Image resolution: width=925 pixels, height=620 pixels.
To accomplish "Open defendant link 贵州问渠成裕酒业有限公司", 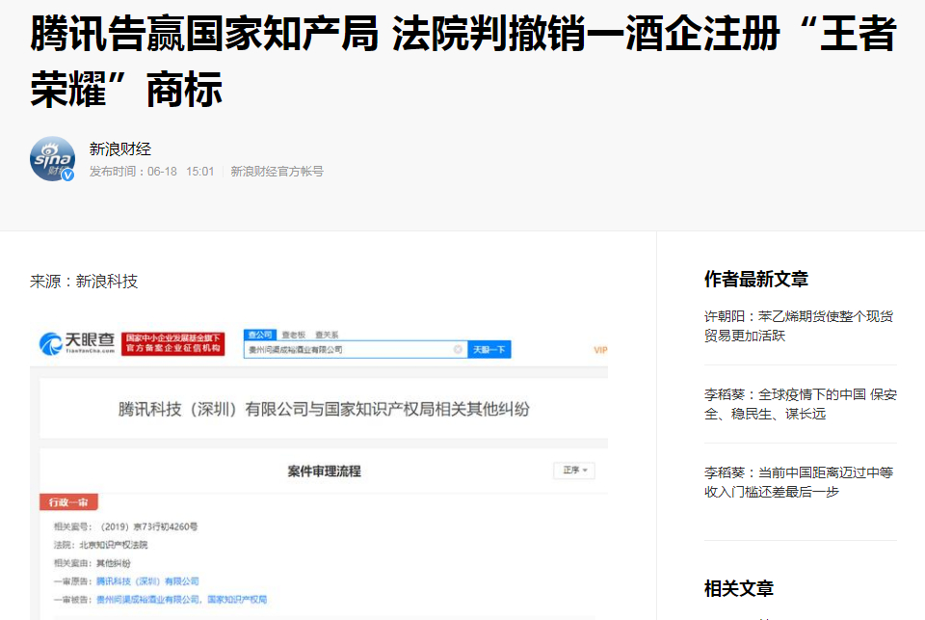I will (148, 600).
